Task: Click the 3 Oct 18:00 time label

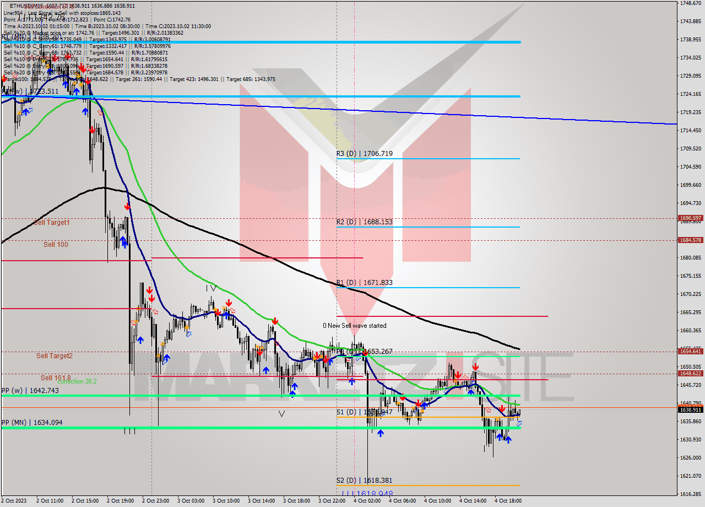Action: pyautogui.click(x=297, y=501)
